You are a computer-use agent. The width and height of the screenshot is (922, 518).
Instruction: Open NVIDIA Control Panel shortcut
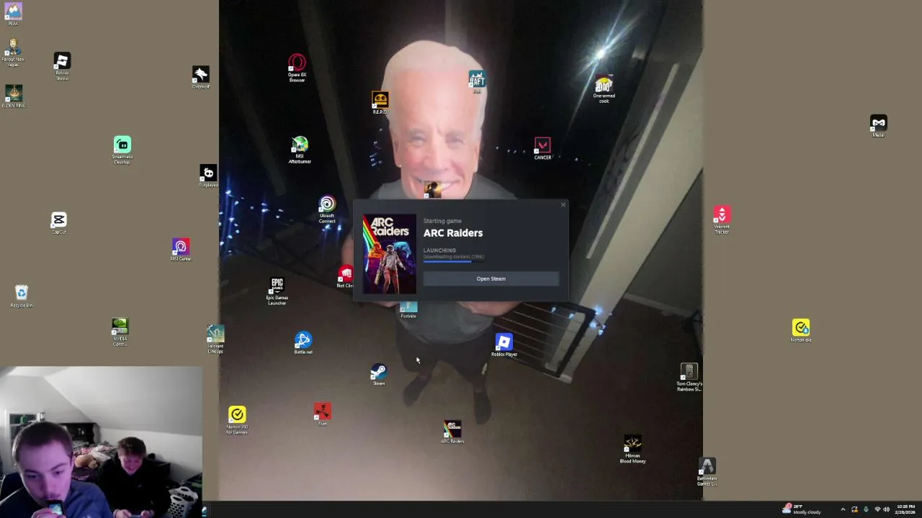click(120, 332)
